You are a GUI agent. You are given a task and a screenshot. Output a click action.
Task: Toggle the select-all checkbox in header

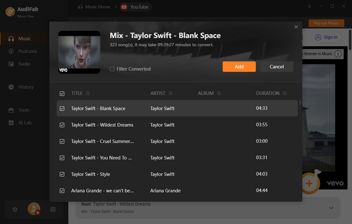pos(62,93)
